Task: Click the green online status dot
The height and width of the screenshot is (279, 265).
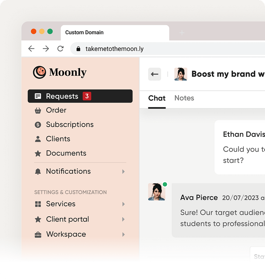Action: 165,184
